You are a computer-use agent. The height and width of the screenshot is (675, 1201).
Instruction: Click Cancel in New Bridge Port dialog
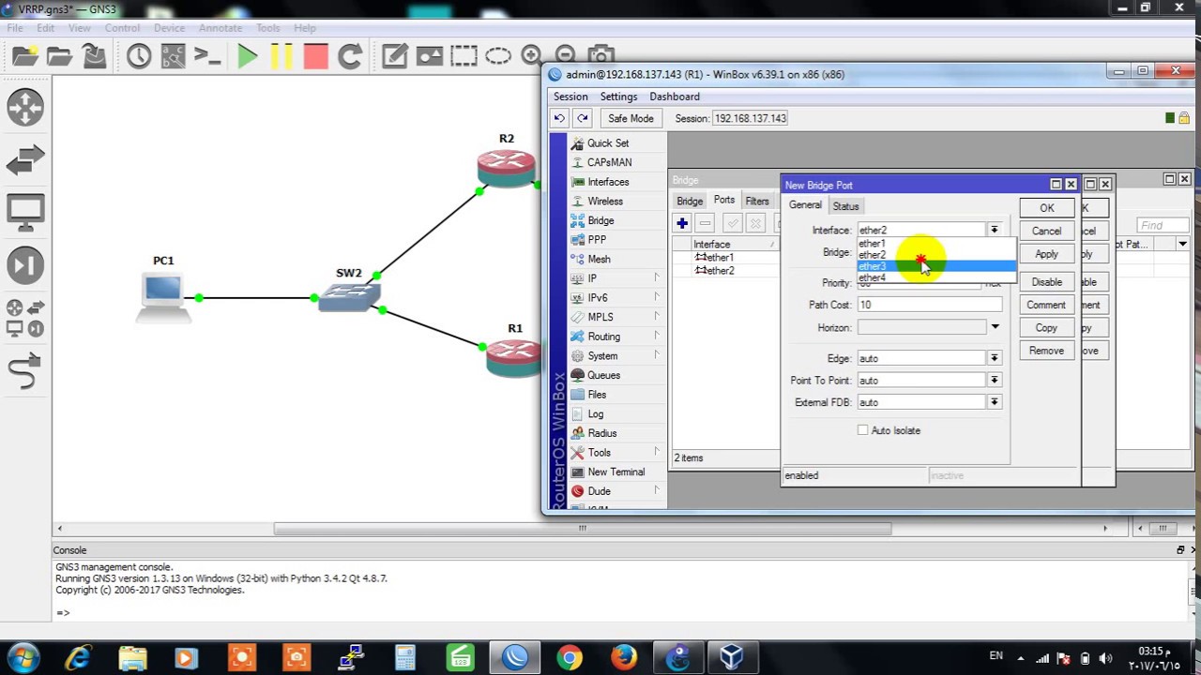(x=1046, y=232)
